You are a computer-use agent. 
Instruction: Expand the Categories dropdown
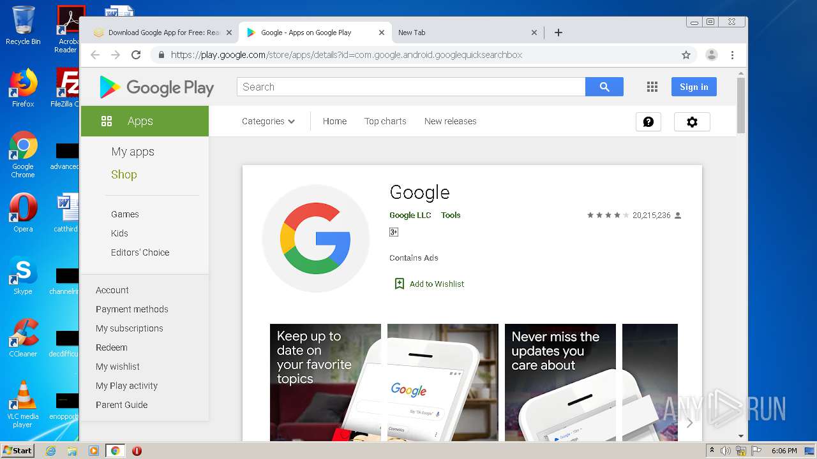pos(268,121)
